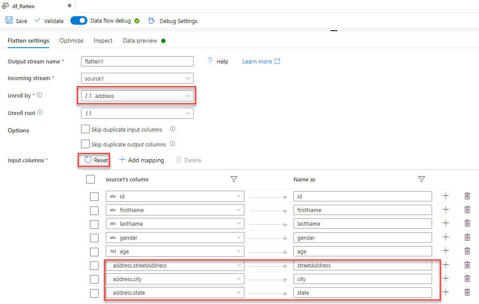479x304 pixels.
Task: Click the Output stream name field
Action: pos(137,61)
